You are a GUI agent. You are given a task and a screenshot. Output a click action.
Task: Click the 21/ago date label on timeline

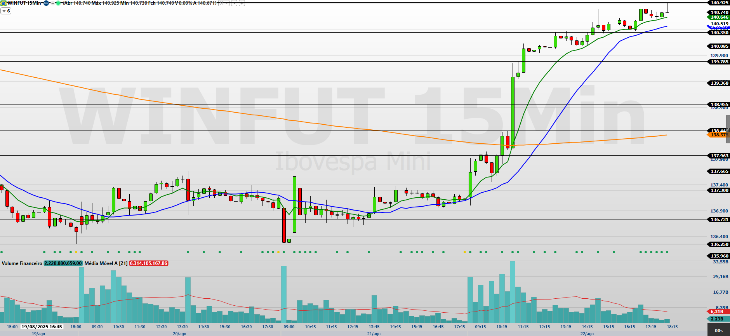pyautogui.click(x=374, y=334)
